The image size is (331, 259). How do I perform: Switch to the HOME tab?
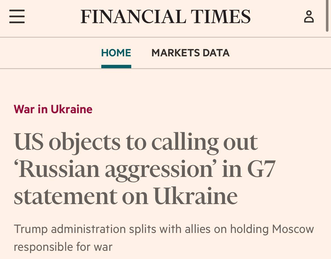pyautogui.click(x=116, y=53)
